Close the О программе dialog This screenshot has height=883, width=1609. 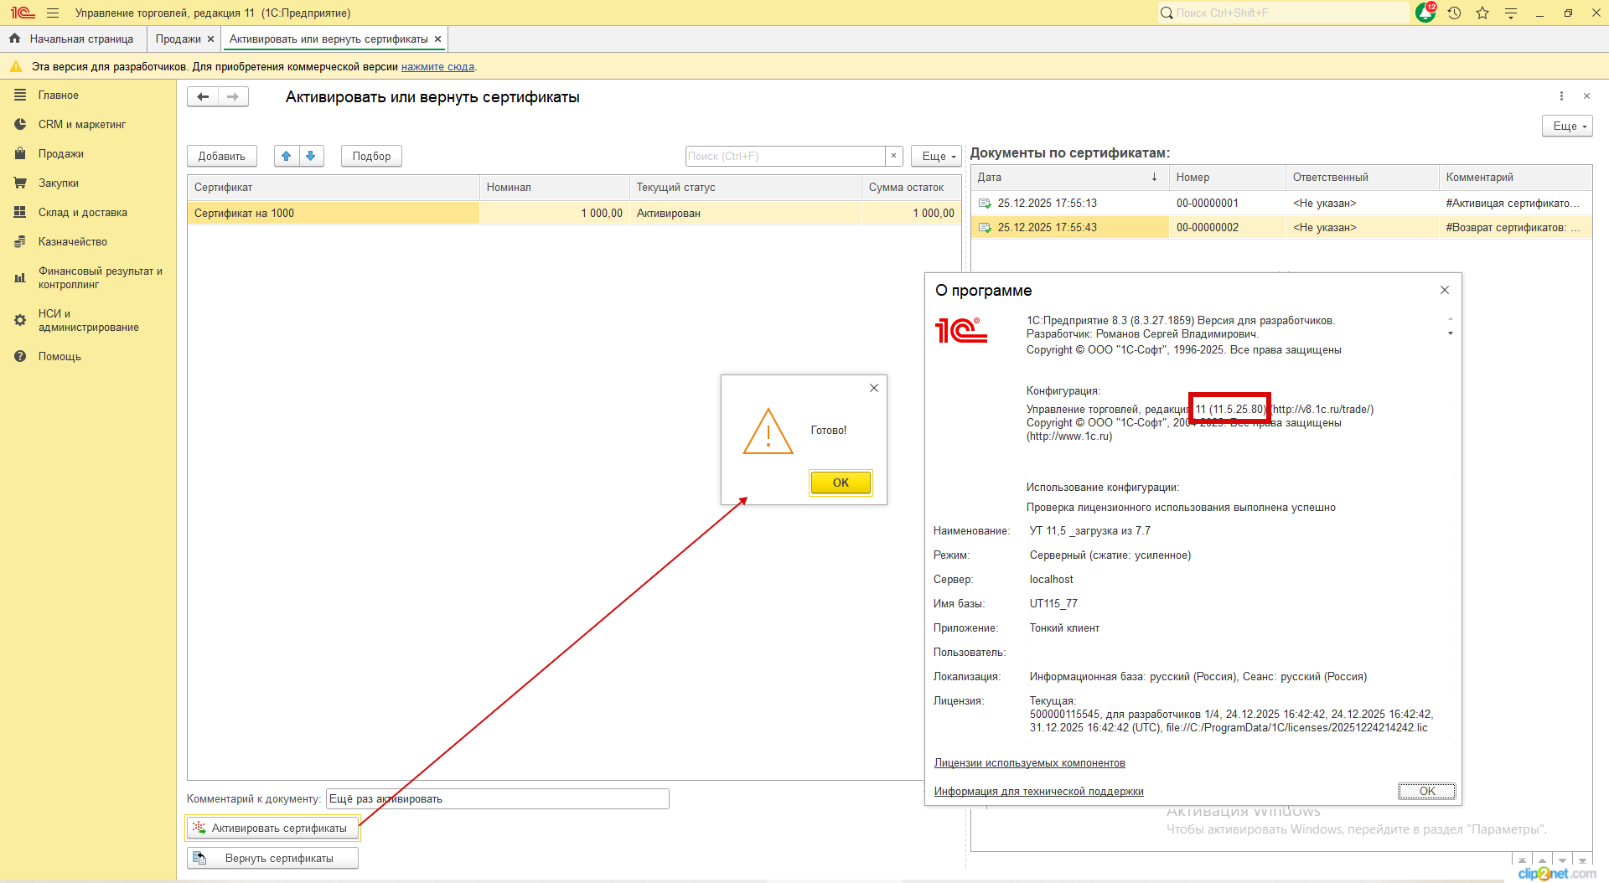click(1445, 290)
